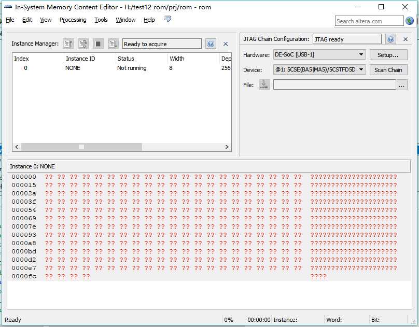The image size is (419, 327).
Task: Click memory address 000015
Action: pos(24,185)
